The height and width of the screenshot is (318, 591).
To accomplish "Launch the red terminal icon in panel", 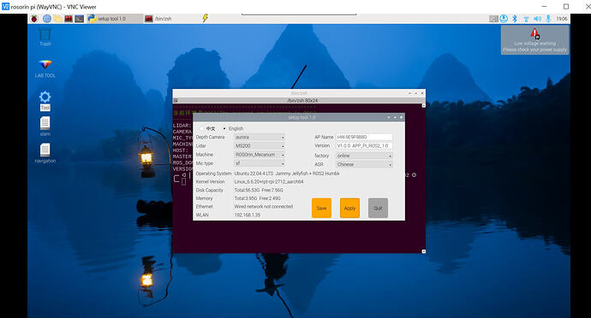I will pyautogui.click(x=69, y=19).
